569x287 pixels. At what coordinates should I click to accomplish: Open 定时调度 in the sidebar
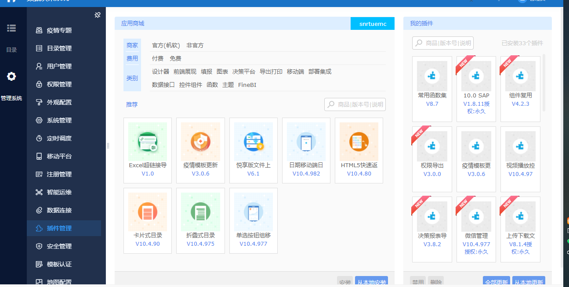[x=59, y=138]
